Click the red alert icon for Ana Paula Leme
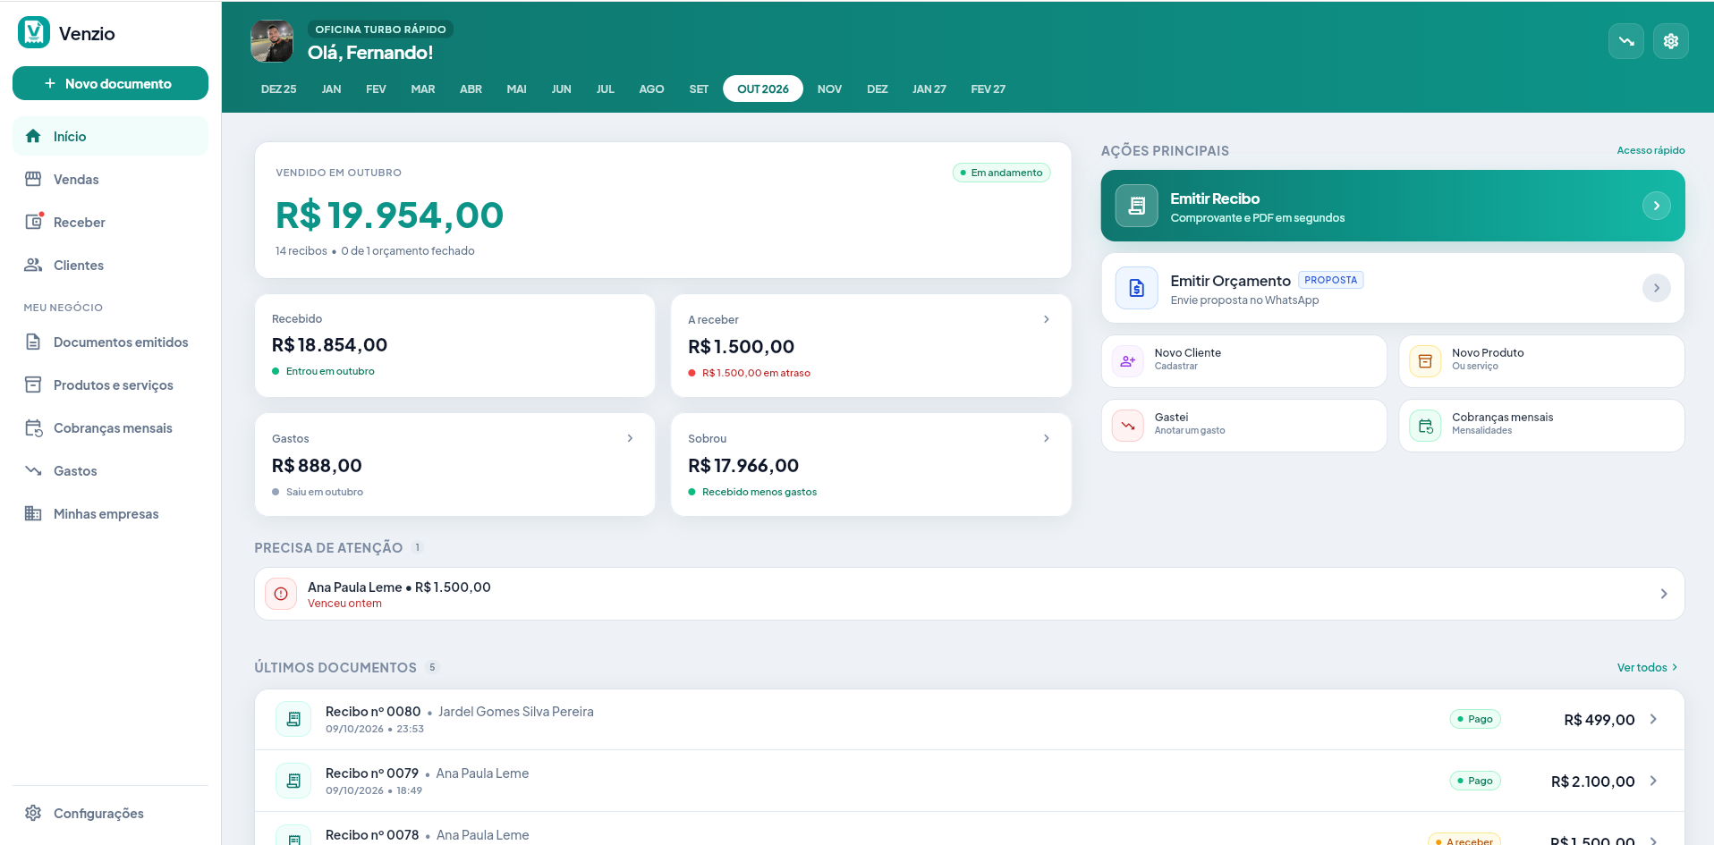Image resolution: width=1714 pixels, height=845 pixels. (x=281, y=594)
